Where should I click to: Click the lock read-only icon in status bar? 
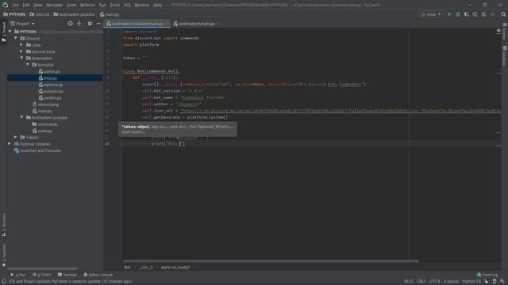click(x=486, y=282)
